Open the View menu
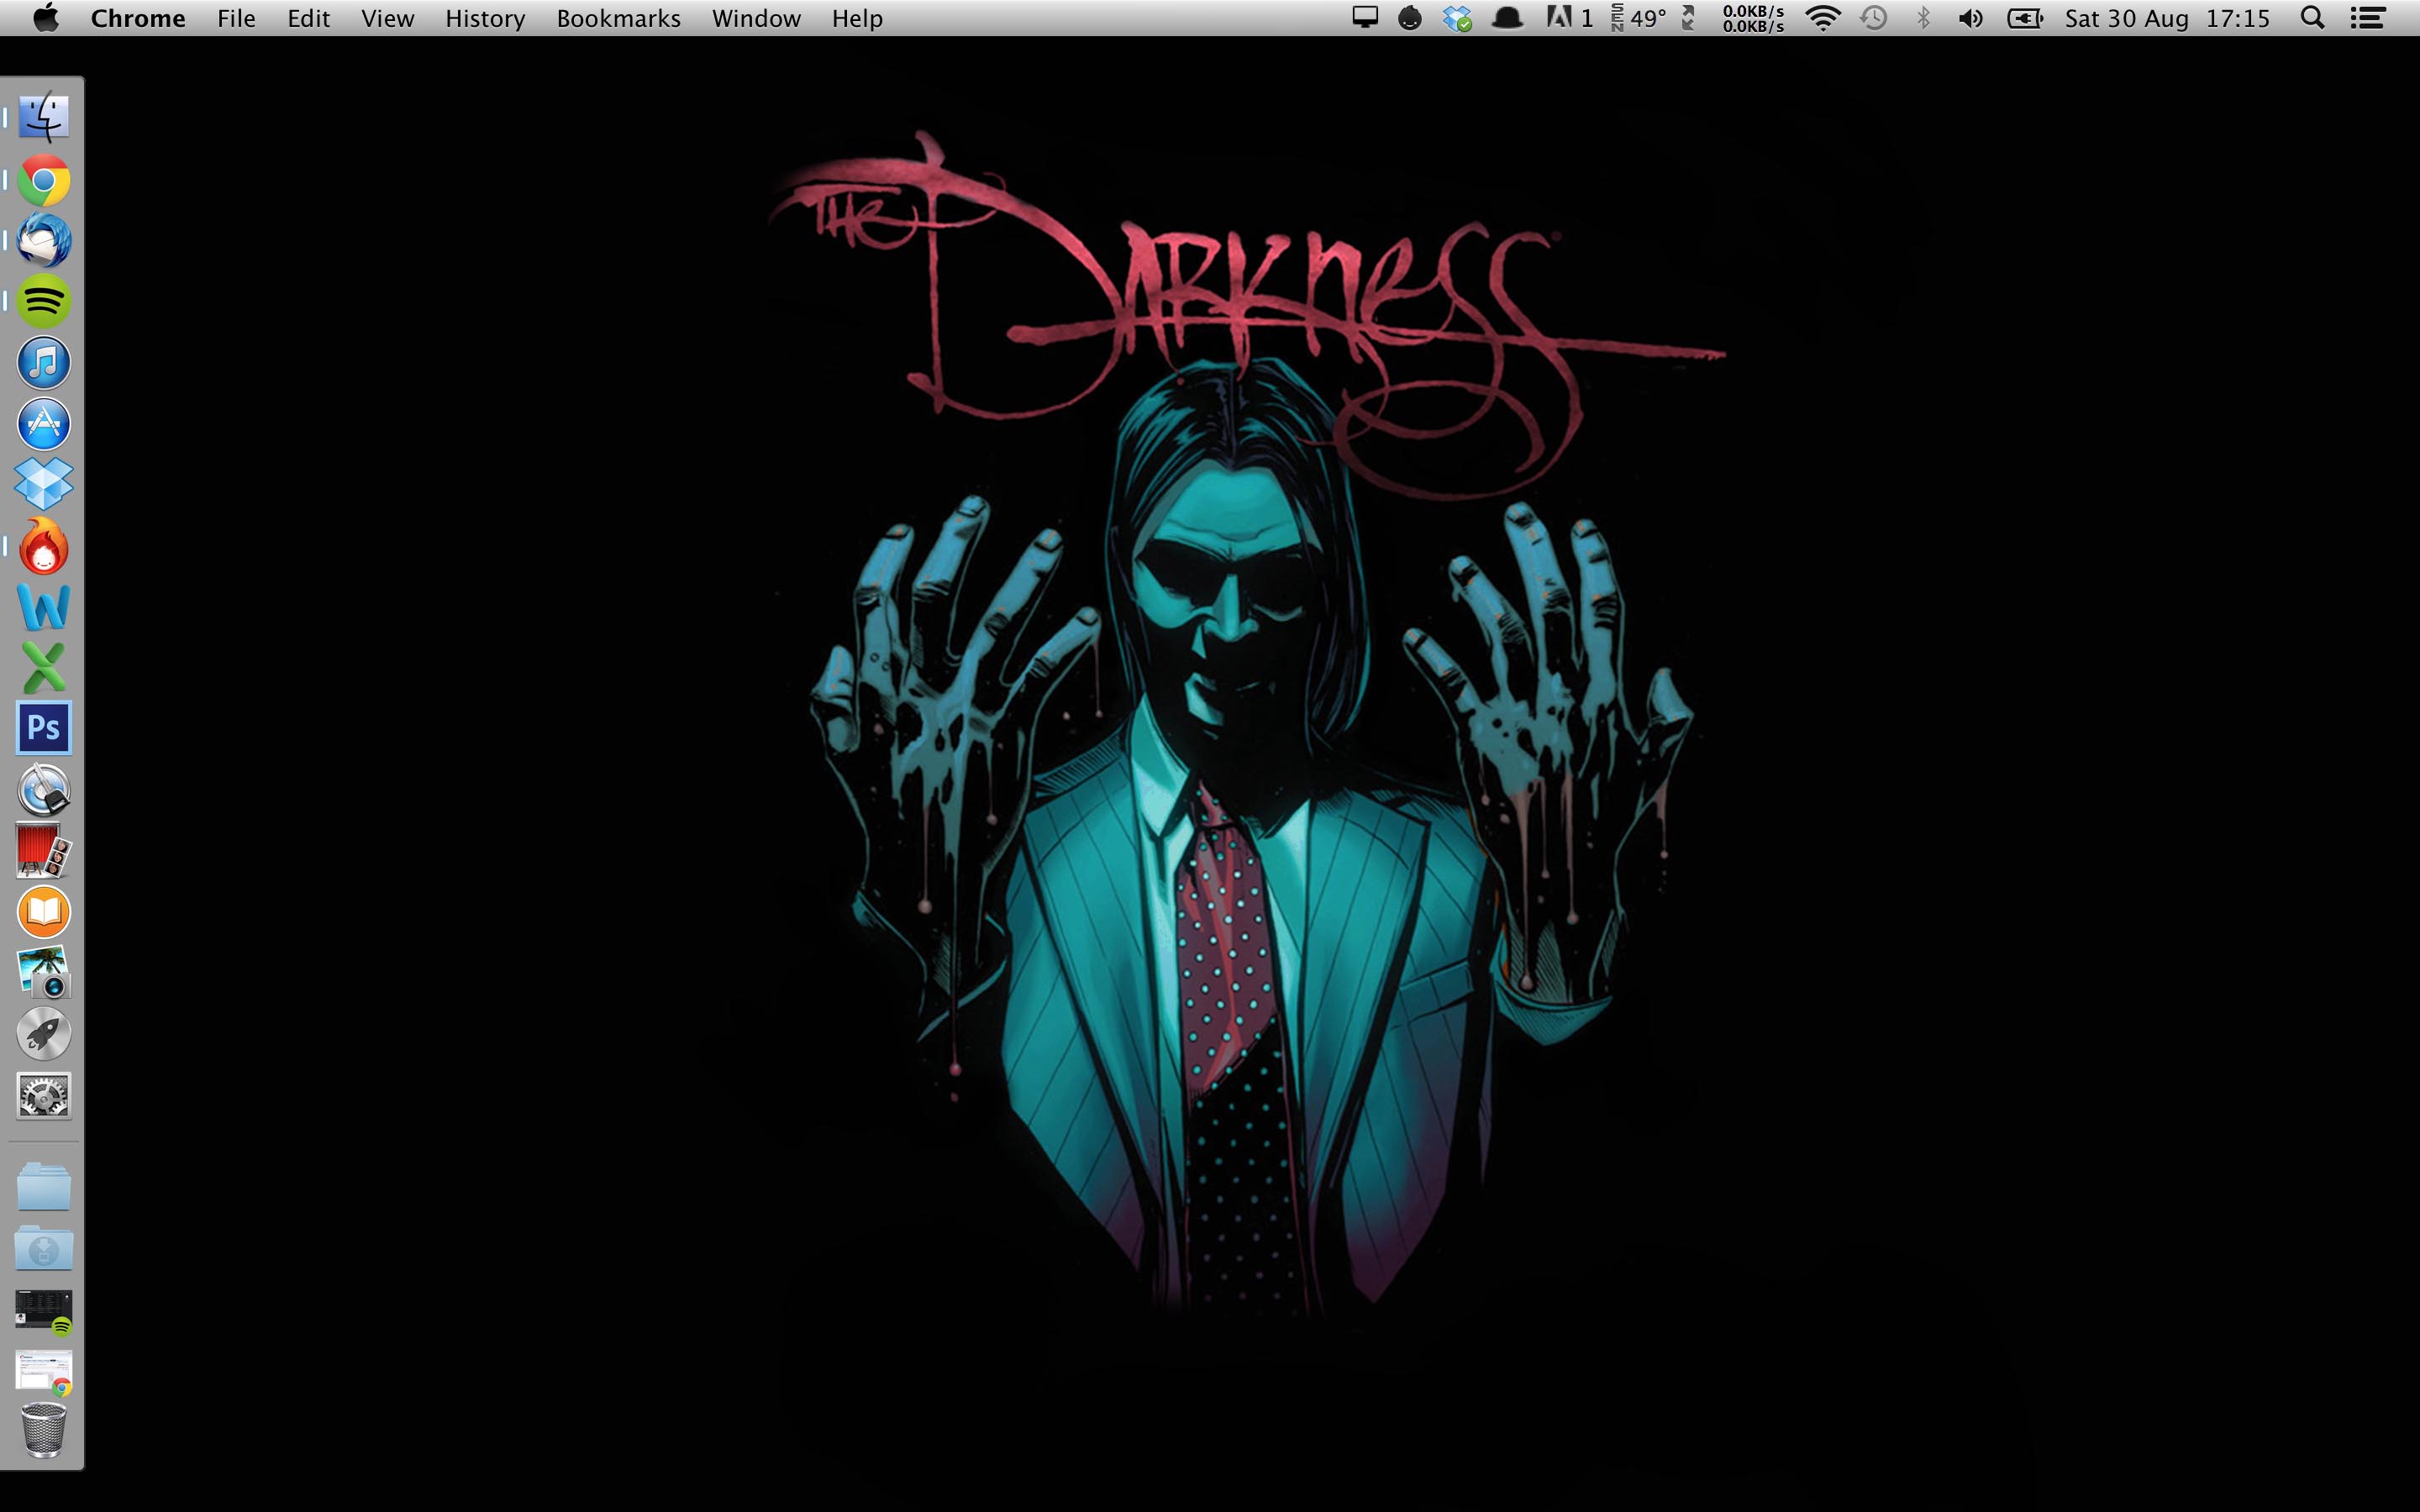 [387, 18]
